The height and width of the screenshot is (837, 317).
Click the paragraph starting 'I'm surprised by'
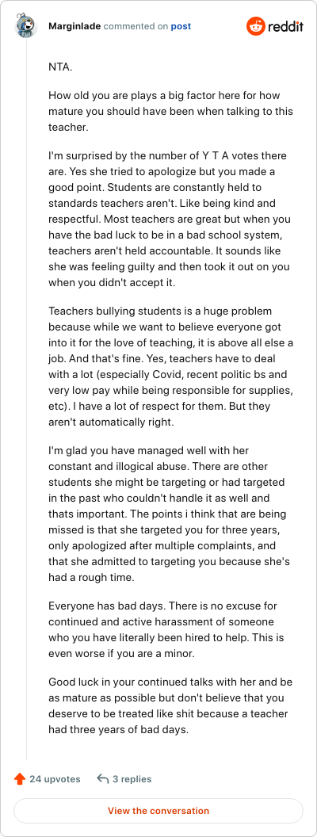169,219
